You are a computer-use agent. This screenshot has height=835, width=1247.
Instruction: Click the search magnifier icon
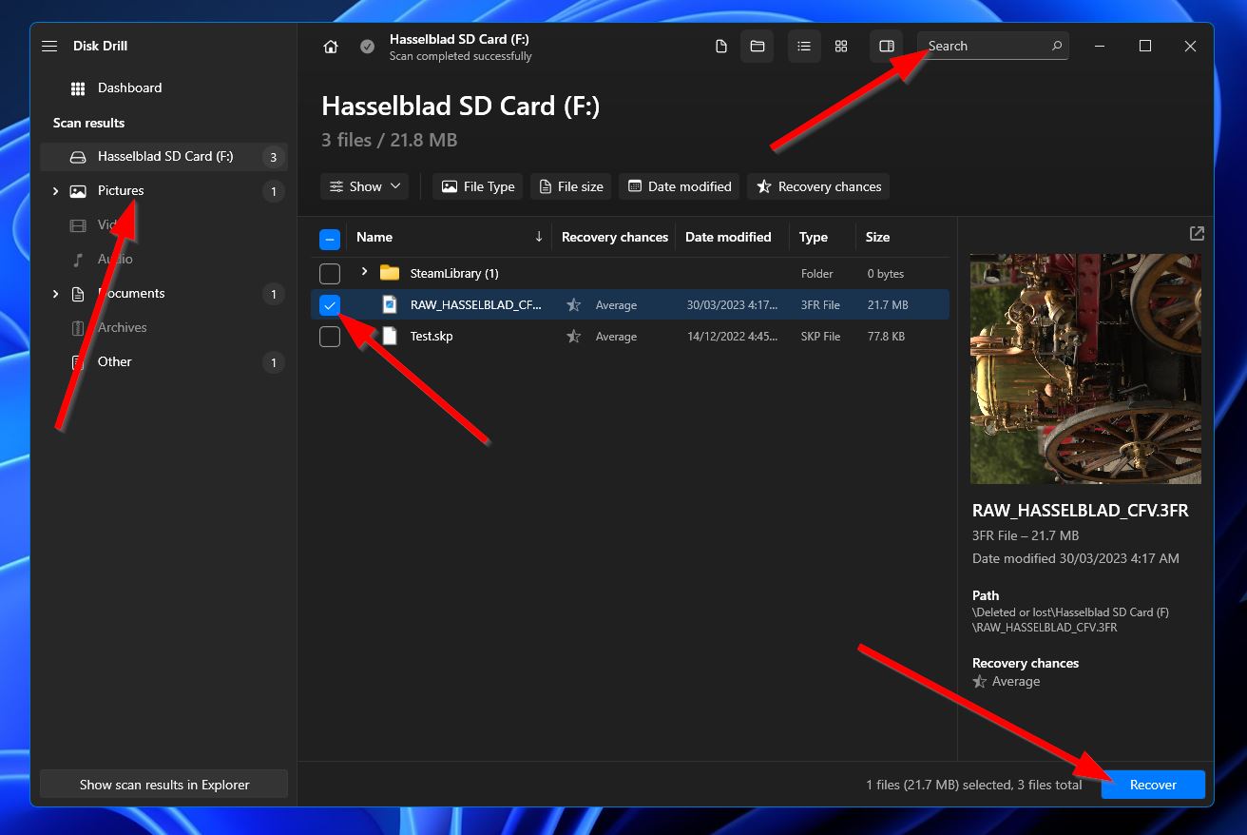(1056, 46)
